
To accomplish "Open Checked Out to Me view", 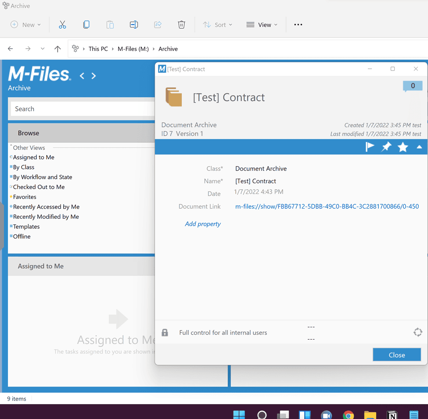I will point(39,187).
